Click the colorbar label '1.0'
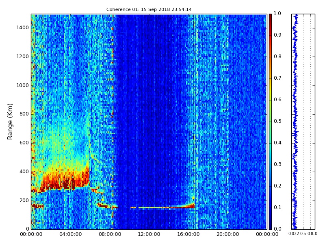This screenshot has height=244, width=325. click(277, 13)
